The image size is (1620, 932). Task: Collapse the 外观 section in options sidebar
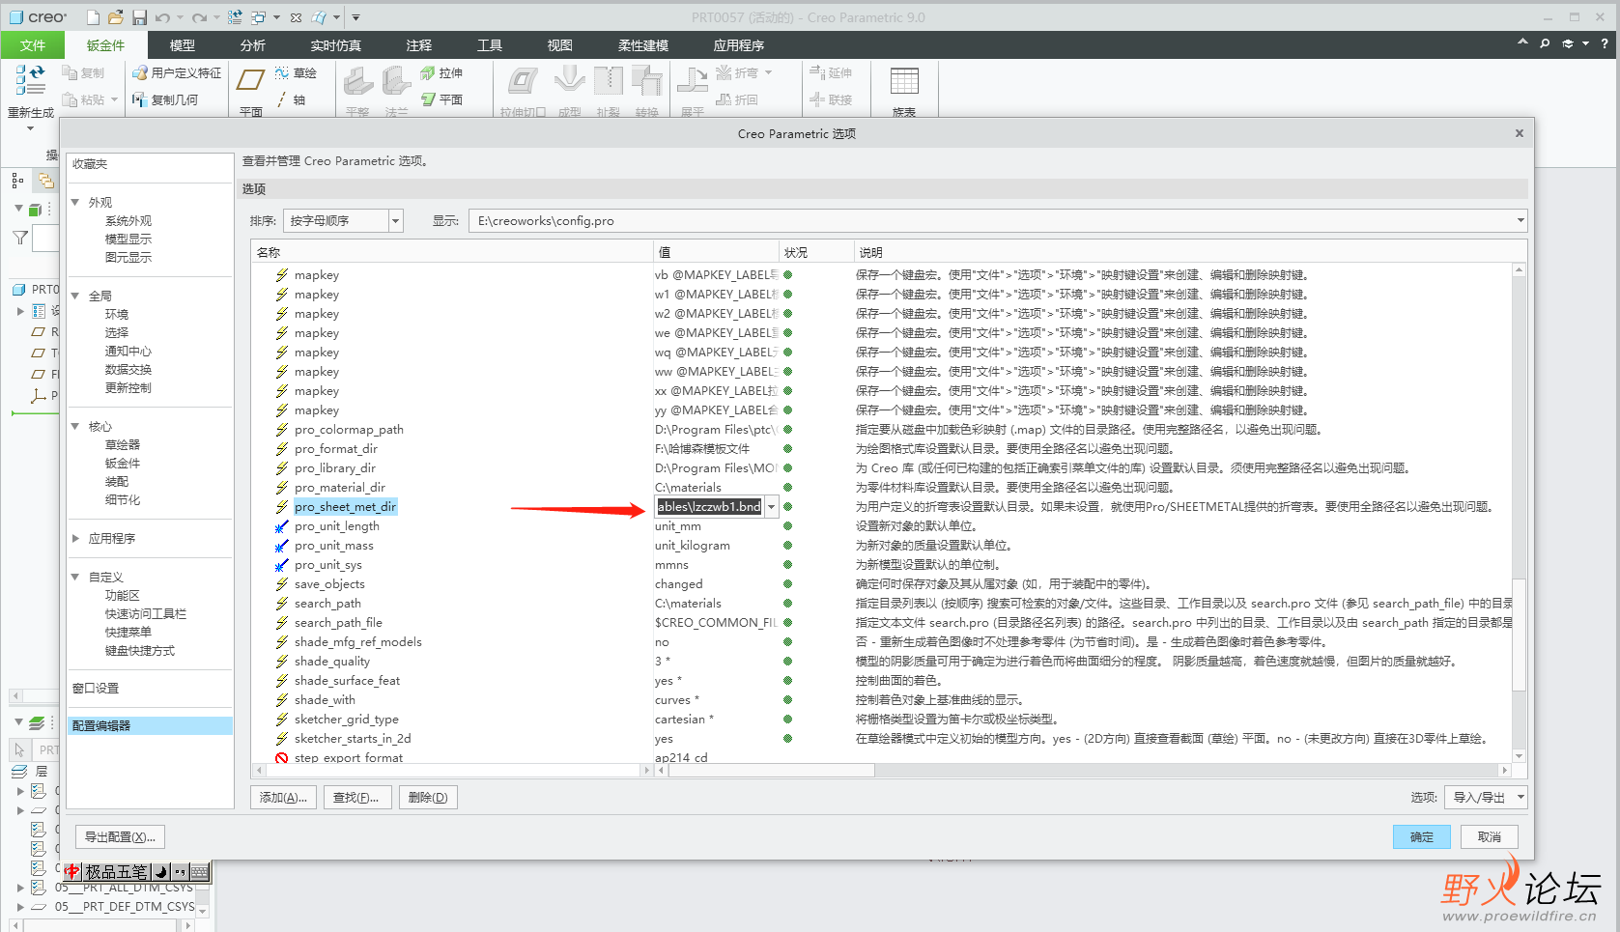pos(75,202)
